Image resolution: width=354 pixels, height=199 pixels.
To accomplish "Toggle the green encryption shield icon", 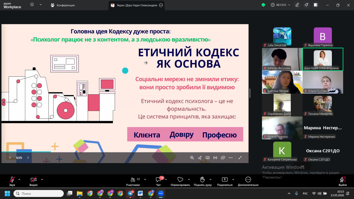I will (263, 5).
